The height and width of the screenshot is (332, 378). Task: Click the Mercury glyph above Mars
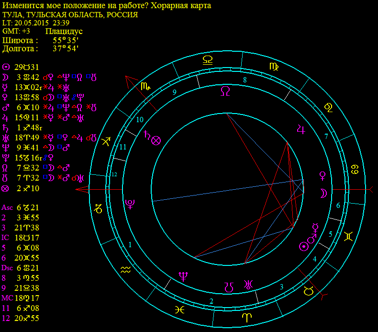pos(315,228)
